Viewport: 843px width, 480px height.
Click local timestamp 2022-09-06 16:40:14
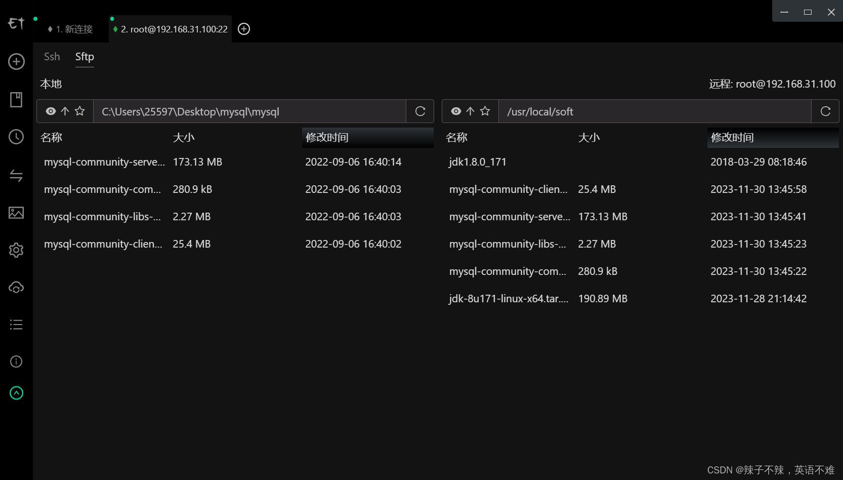353,162
